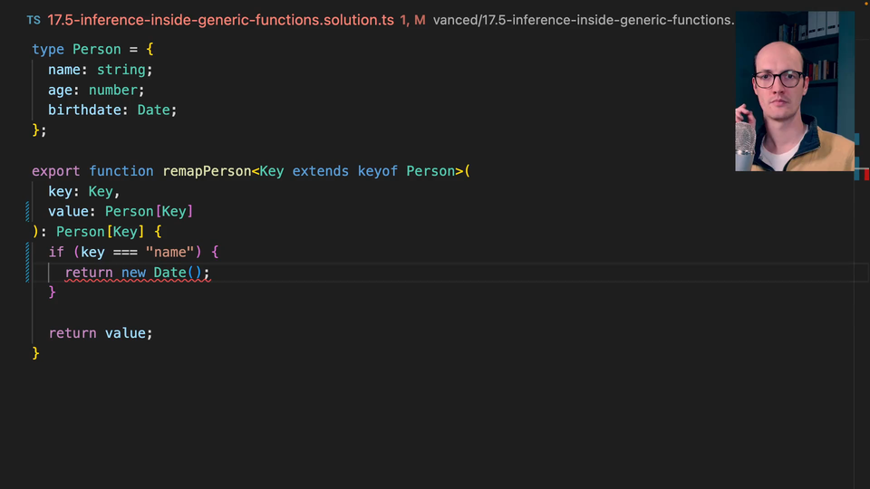Click the presenter webcam video thumbnail
Screen dimensions: 870x489
pyautogui.click(x=795, y=91)
